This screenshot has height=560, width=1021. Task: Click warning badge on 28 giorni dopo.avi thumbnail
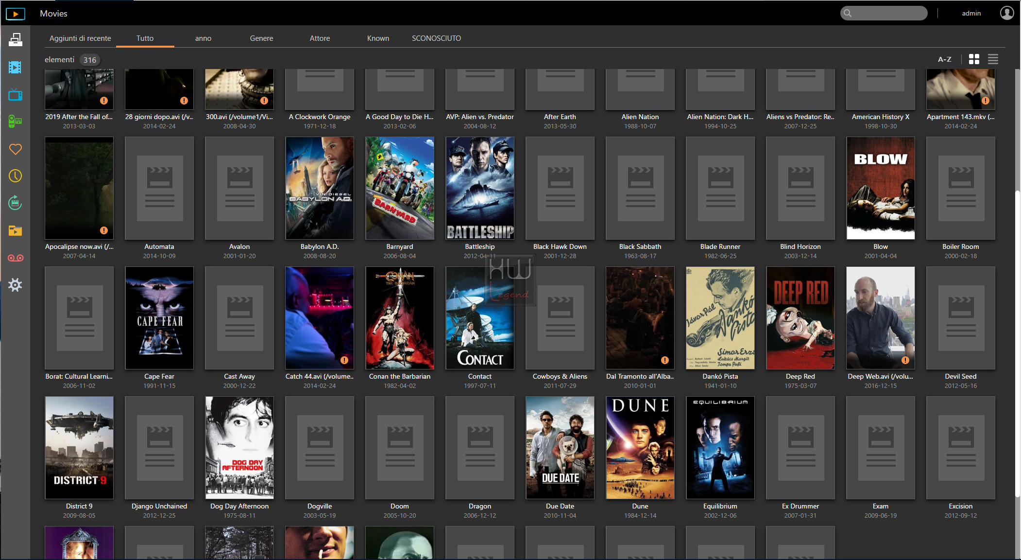184,101
